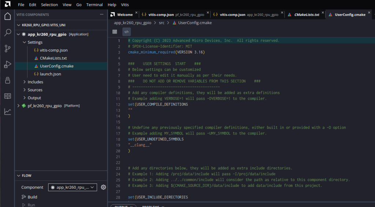
Task: Open component settings gear in Flow panel
Action: [103, 187]
